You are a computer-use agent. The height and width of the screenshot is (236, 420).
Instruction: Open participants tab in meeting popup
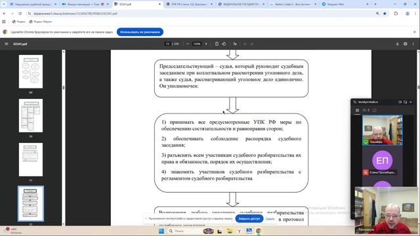(x=366, y=110)
